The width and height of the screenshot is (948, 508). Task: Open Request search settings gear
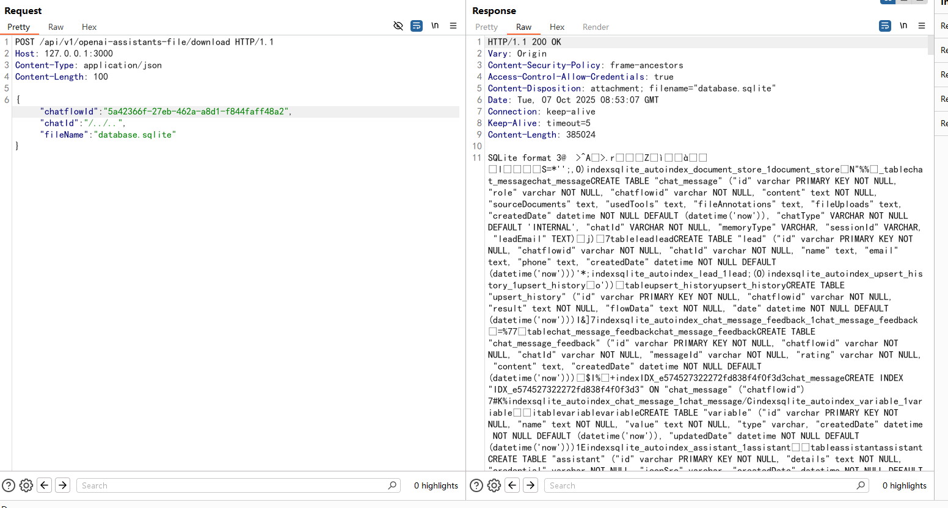click(26, 485)
